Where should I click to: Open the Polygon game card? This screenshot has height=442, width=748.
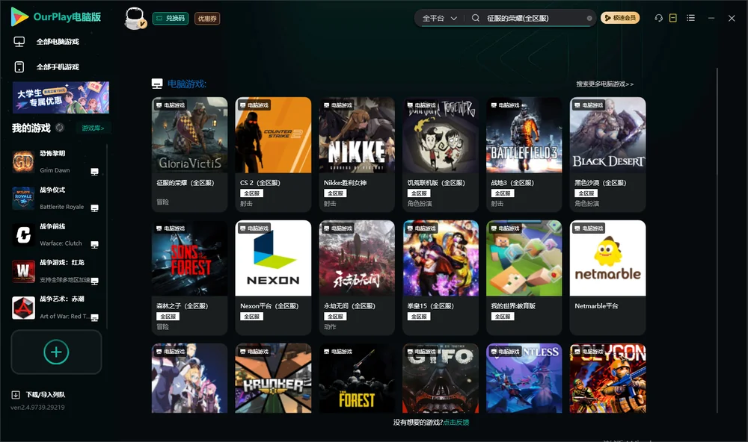pos(607,379)
